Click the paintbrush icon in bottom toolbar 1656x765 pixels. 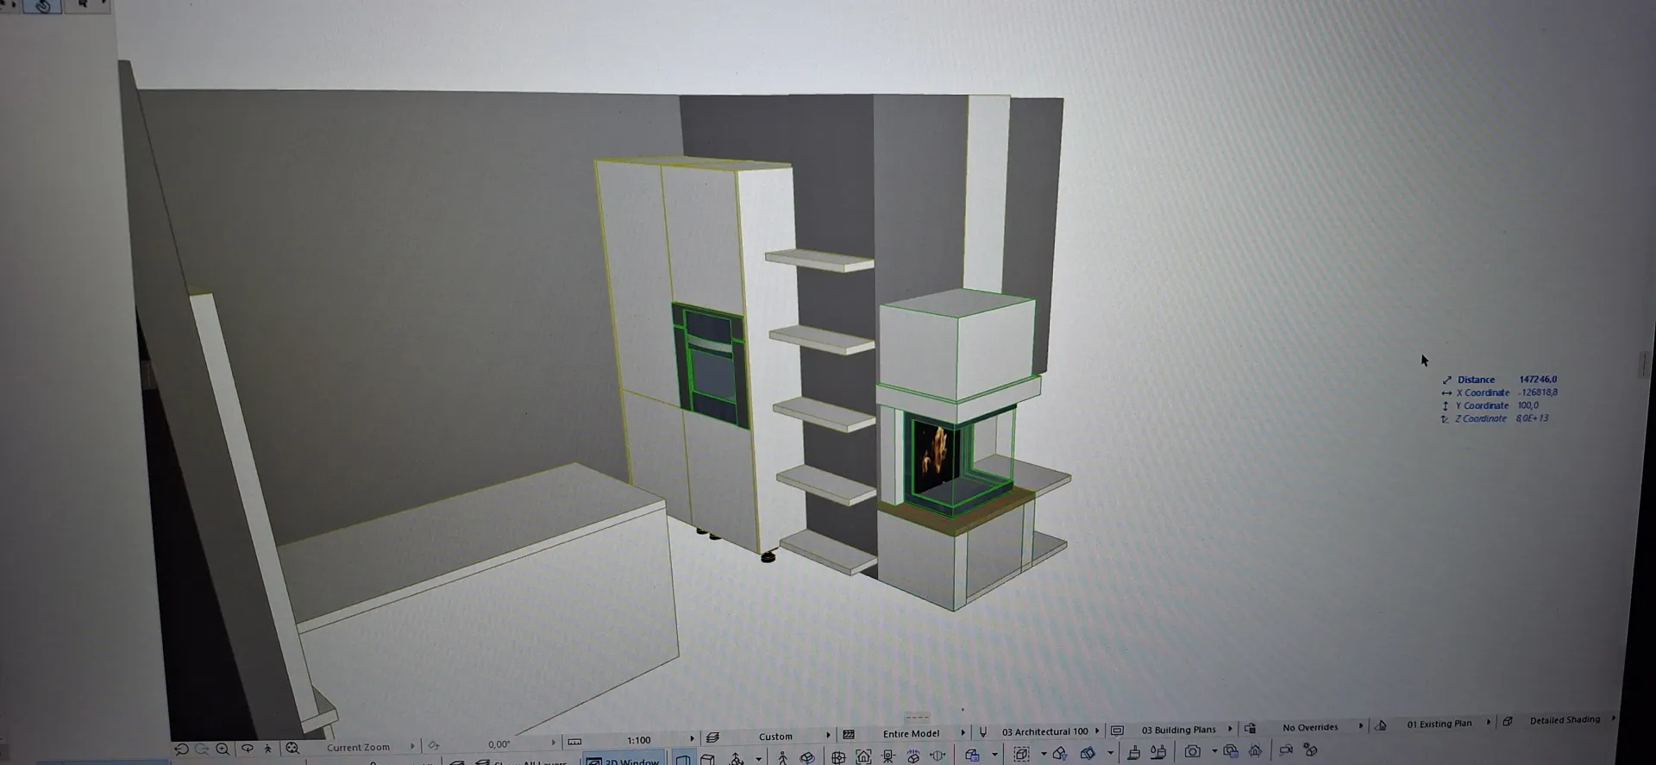pos(1133,753)
